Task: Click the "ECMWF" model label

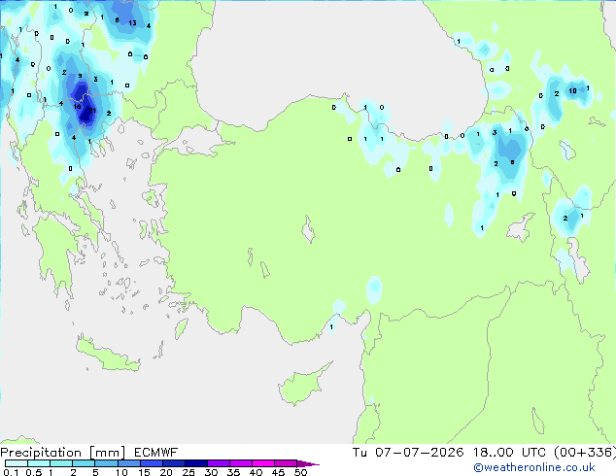Action: [x=156, y=453]
